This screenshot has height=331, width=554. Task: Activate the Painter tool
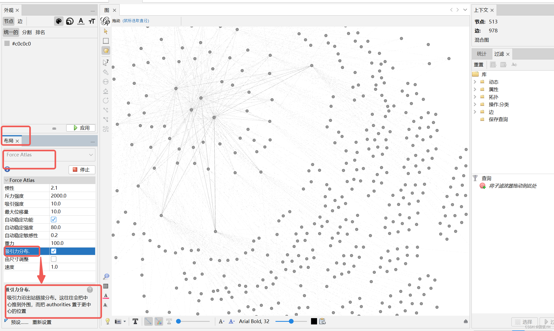click(106, 72)
